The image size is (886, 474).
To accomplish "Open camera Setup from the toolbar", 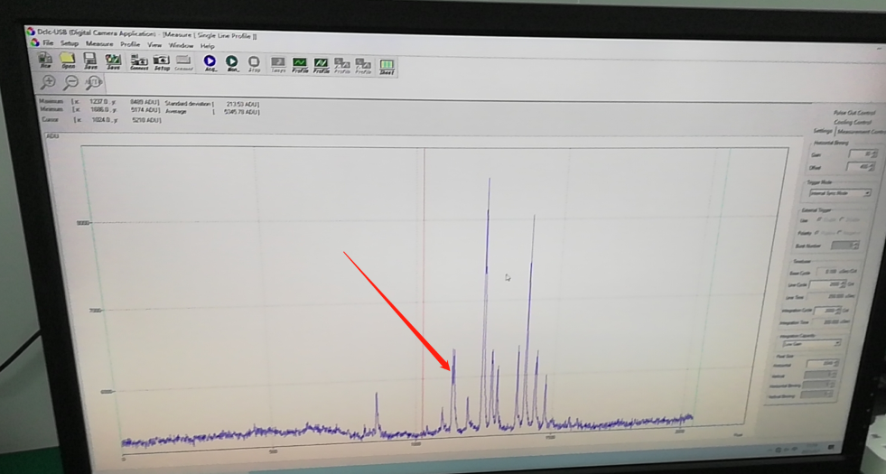I will coord(162,62).
